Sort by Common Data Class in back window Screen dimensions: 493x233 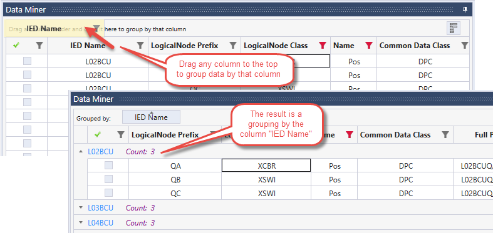(x=415, y=46)
